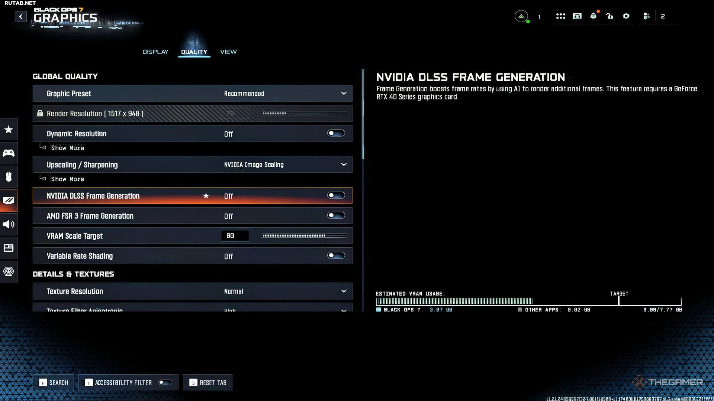Enable NVIDIA DLSS Frame Generation toggle
Viewport: 714px width, 401px height.
336,196
